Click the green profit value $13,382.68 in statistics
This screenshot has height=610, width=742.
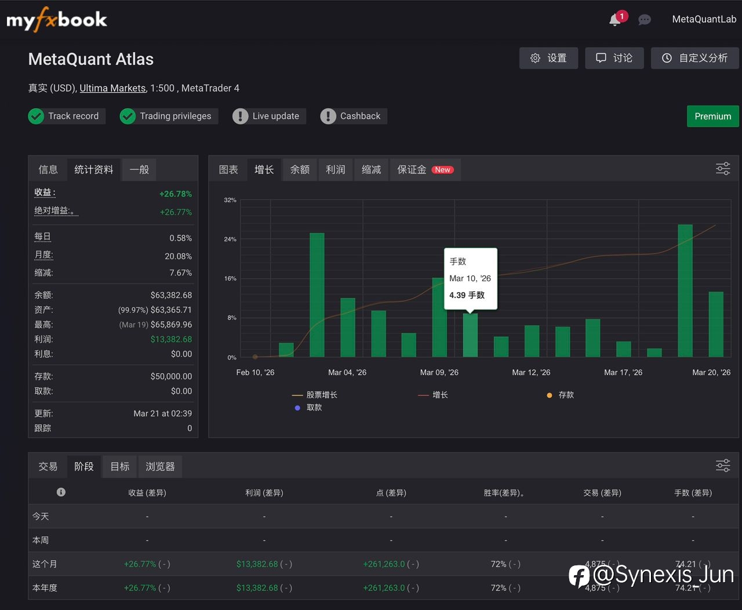171,339
